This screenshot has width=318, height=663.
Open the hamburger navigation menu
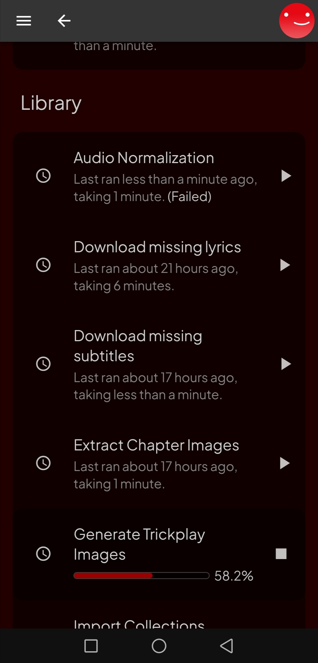(x=24, y=21)
